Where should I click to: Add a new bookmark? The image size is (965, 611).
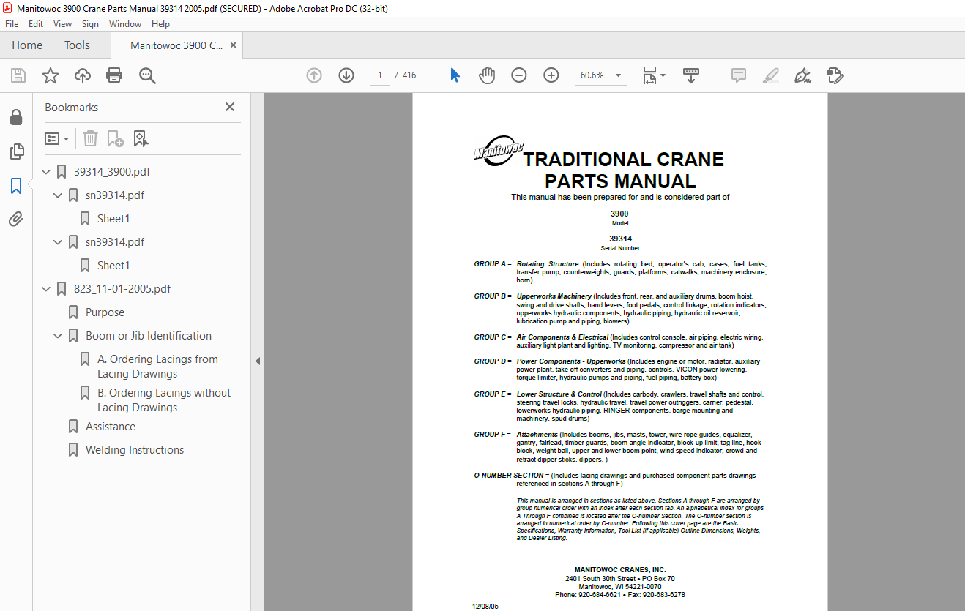[115, 138]
